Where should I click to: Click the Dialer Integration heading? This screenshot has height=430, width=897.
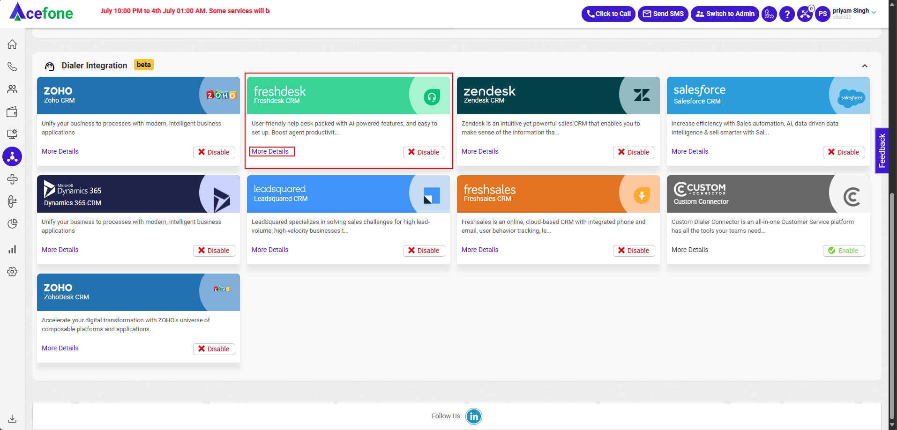pos(94,66)
